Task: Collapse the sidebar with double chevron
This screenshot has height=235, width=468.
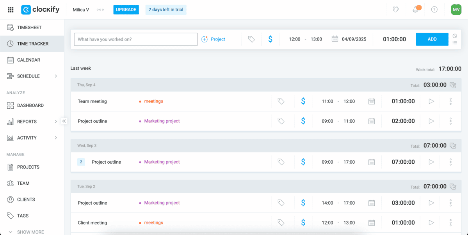Action: pyautogui.click(x=64, y=121)
